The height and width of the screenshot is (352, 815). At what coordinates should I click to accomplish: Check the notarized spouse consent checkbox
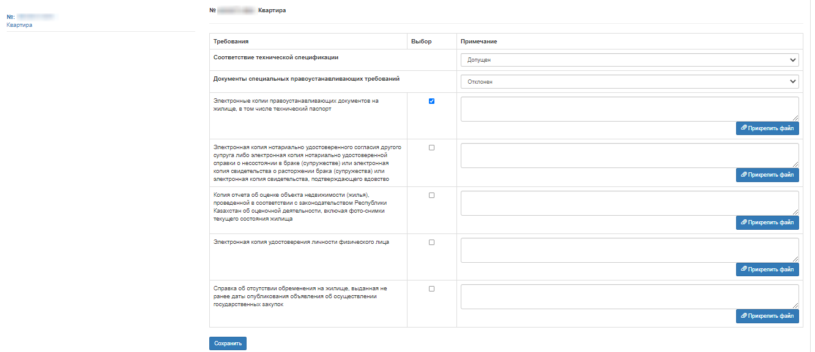(x=431, y=148)
